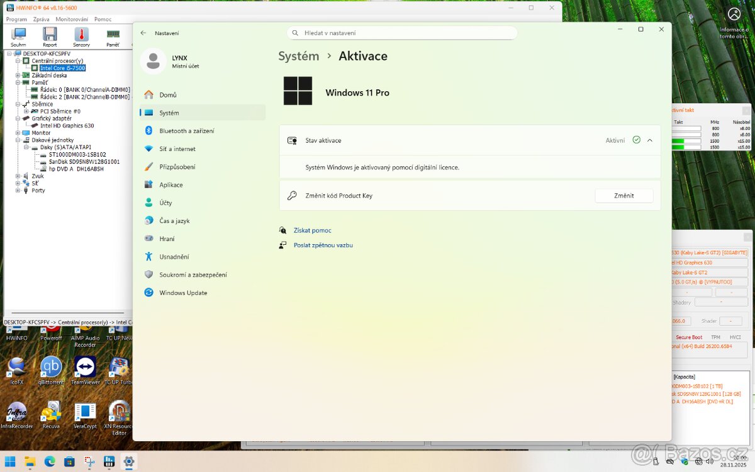Expand the Základní deska tree node

click(18, 76)
